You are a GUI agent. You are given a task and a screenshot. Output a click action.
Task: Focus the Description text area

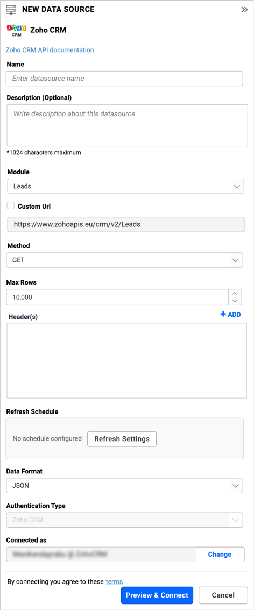click(x=127, y=125)
